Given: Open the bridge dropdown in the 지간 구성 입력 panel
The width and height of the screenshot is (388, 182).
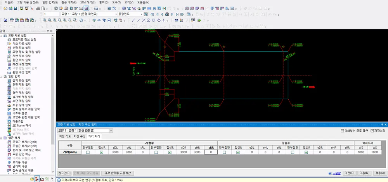Looking at the screenshot, I should click(x=85, y=130).
